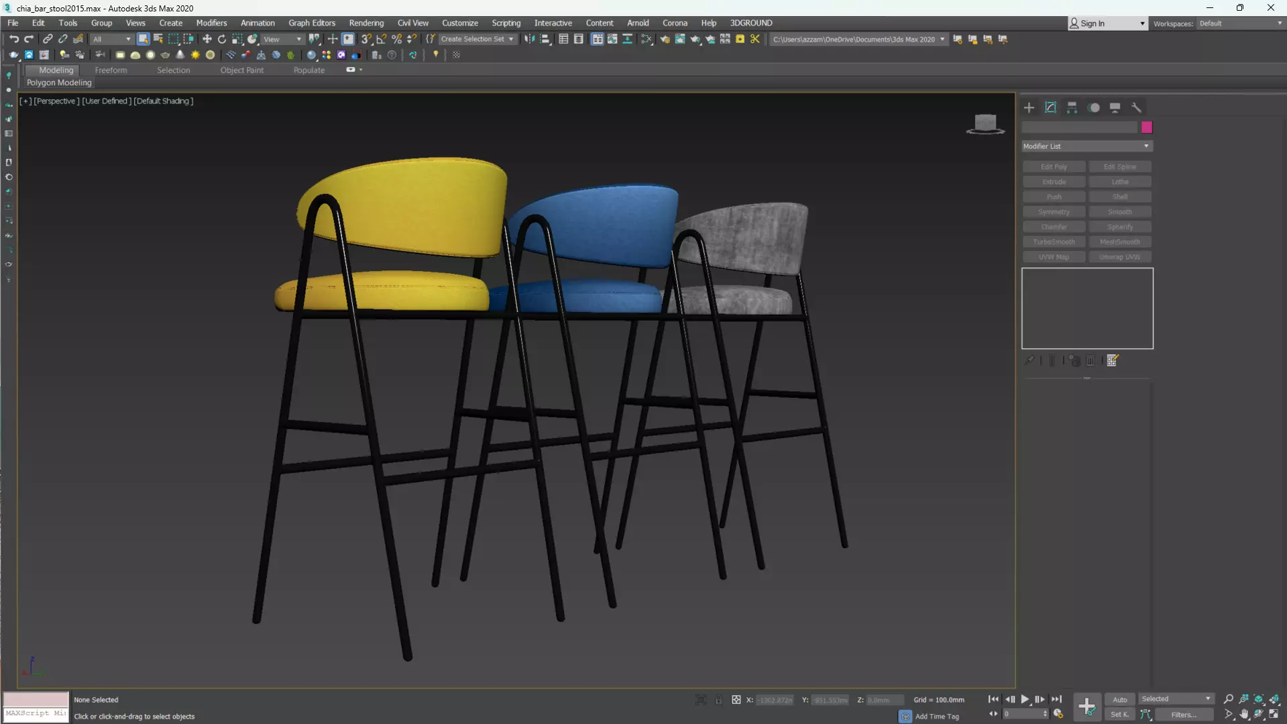Expand the ribbon minimize options arrow
1287x724 pixels.
361,70
